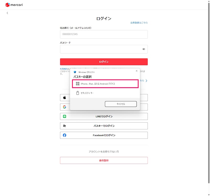Choose the セキュリティ キー option text

coord(87,93)
